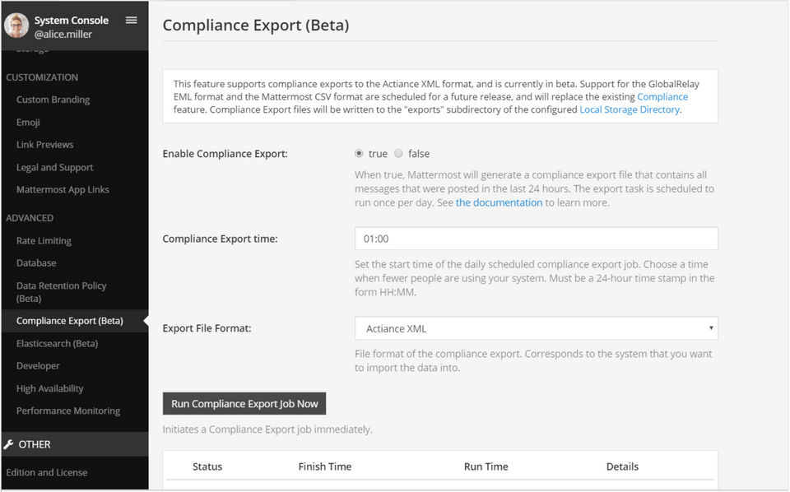This screenshot has height=492, width=790.
Task: Open Legal and Support page
Action: [x=55, y=168]
